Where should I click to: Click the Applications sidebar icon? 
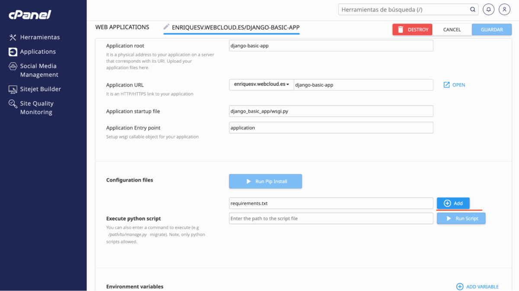pyautogui.click(x=13, y=52)
